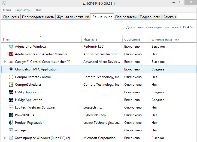Viewport: 197px width, 142px height.
Task: Expand the Хост-процесс Windows (Rundll32) group
Action: click(5, 138)
